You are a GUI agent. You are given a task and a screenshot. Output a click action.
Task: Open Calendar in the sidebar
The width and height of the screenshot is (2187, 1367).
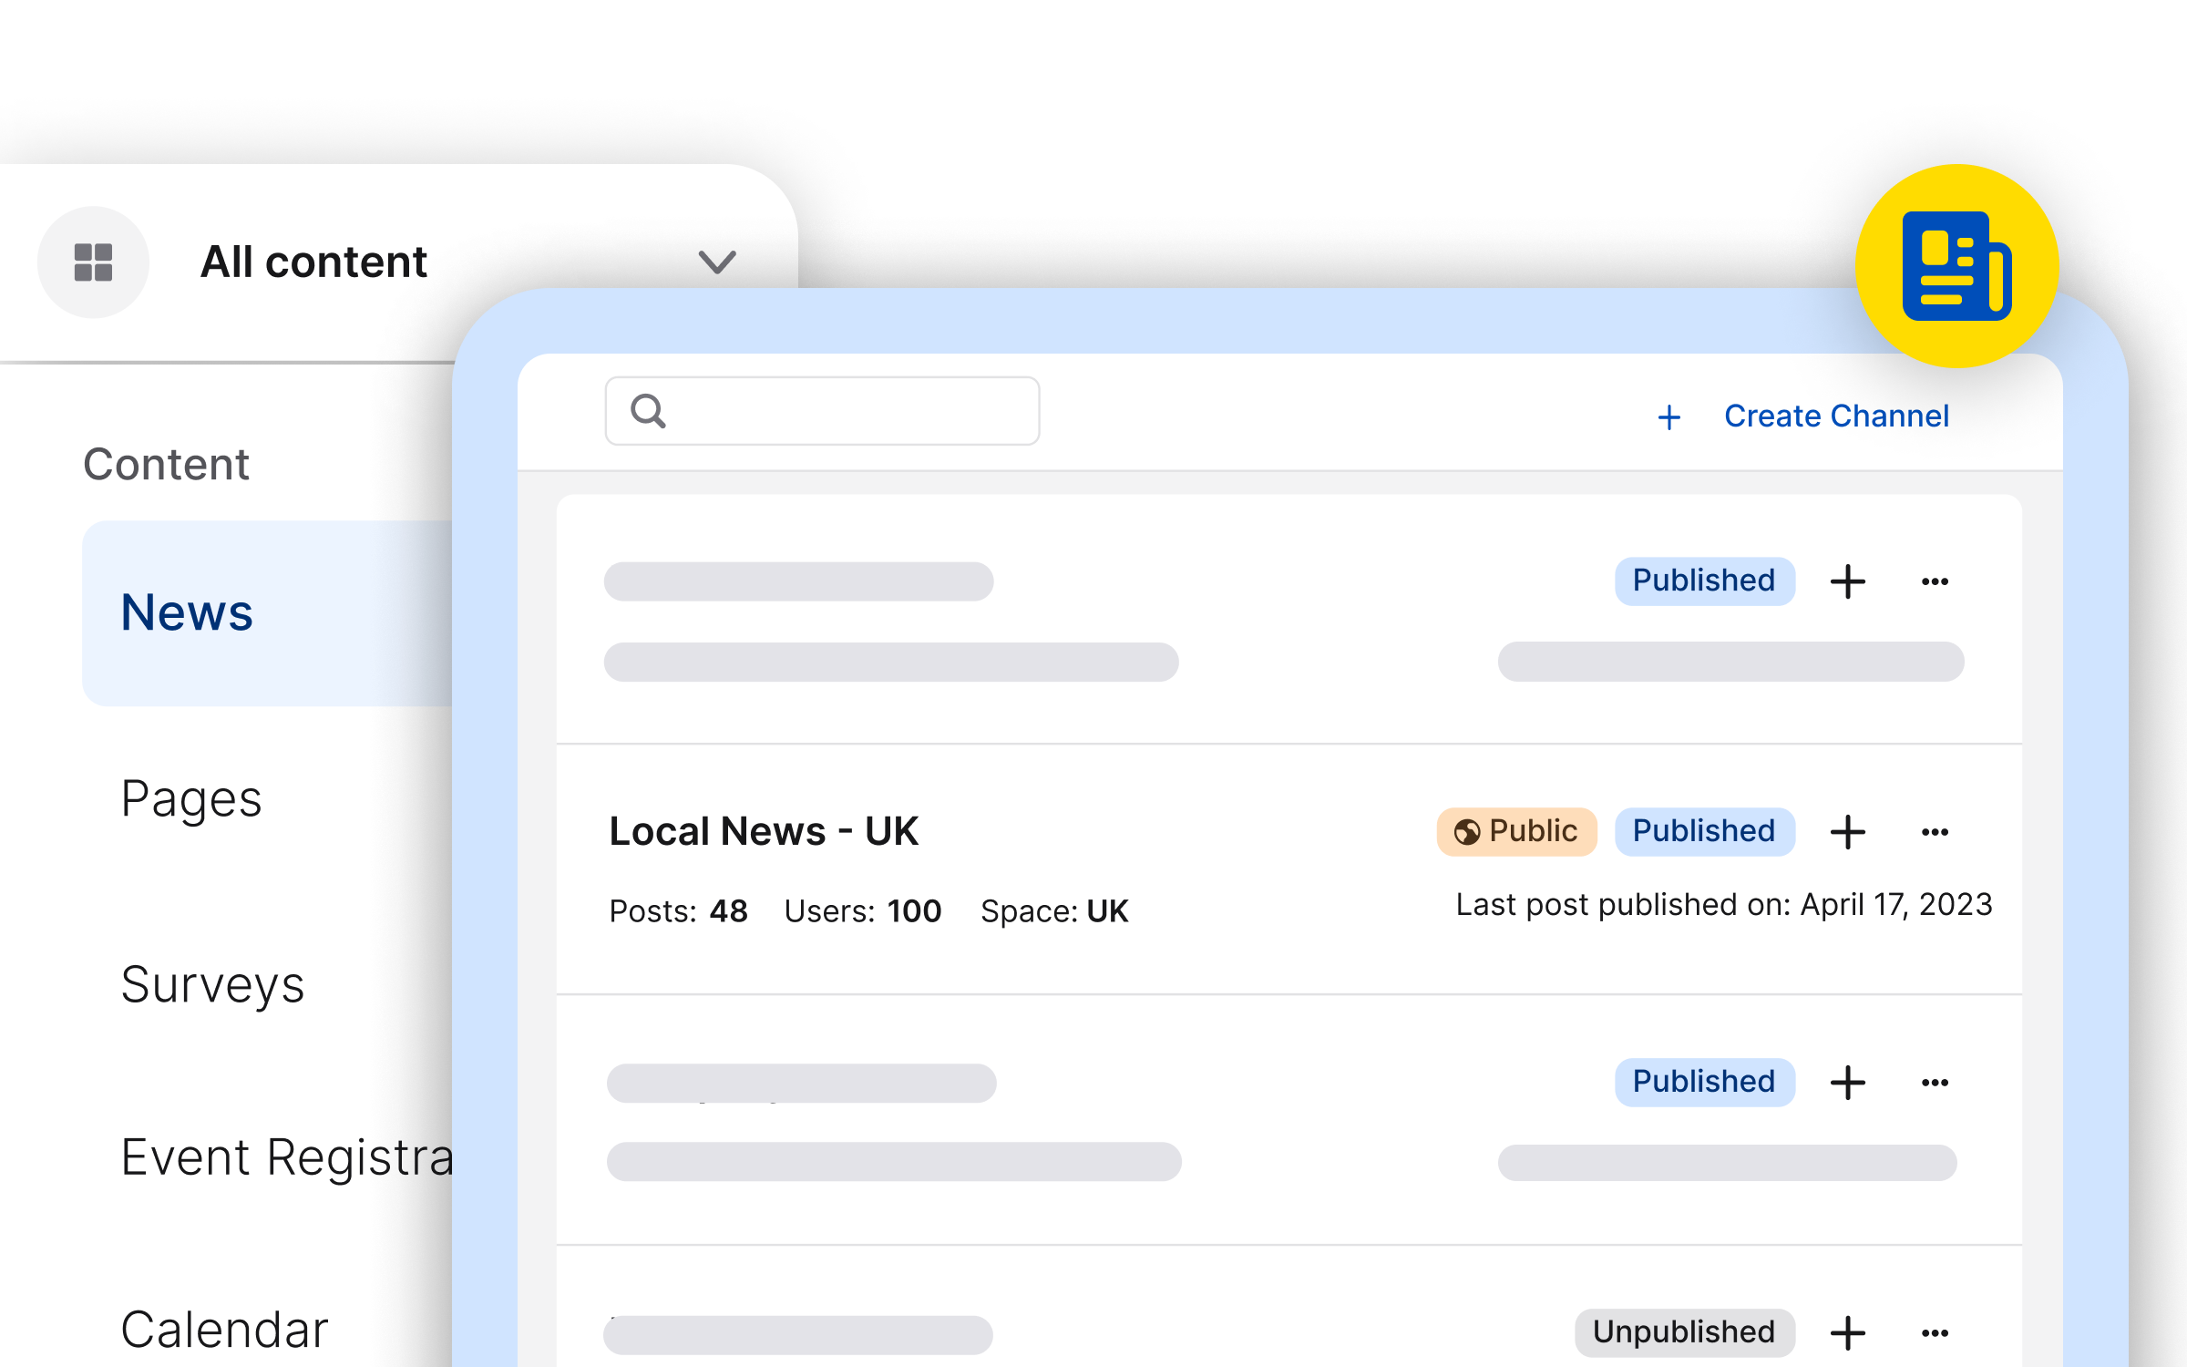(224, 1330)
